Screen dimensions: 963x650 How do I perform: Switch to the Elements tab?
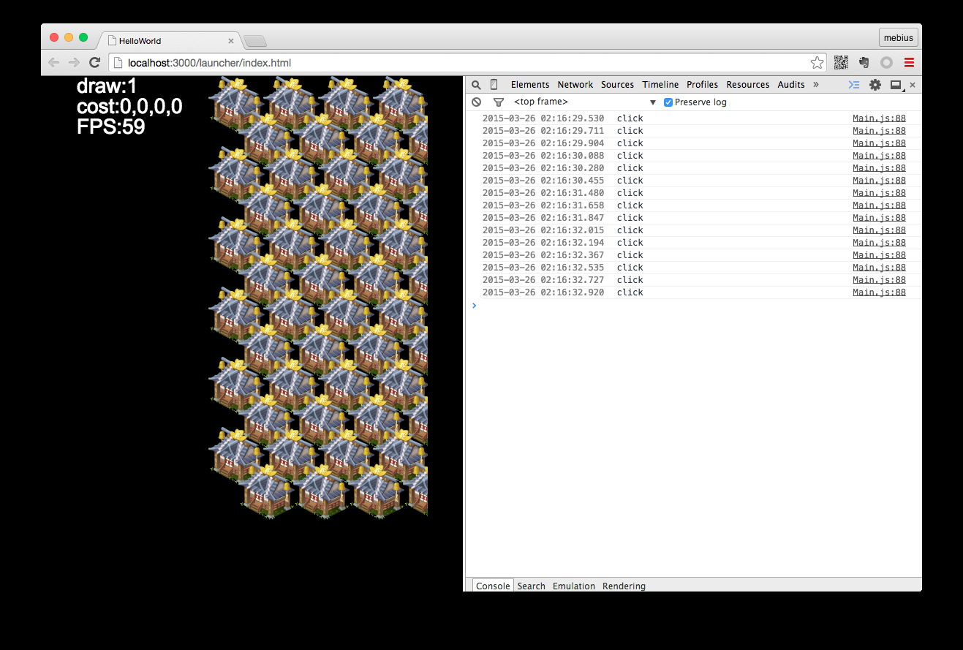click(x=530, y=85)
